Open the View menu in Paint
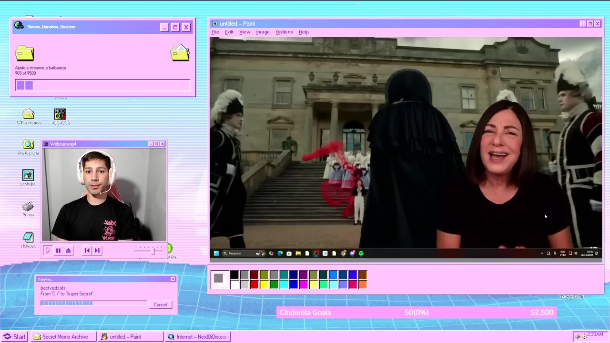 click(x=244, y=32)
